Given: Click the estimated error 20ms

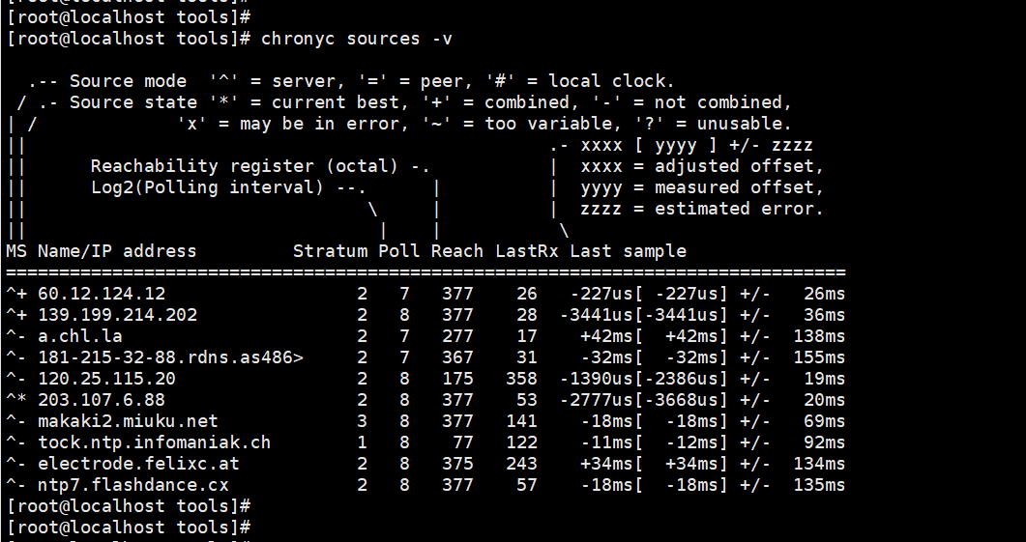Looking at the screenshot, I should tap(825, 400).
